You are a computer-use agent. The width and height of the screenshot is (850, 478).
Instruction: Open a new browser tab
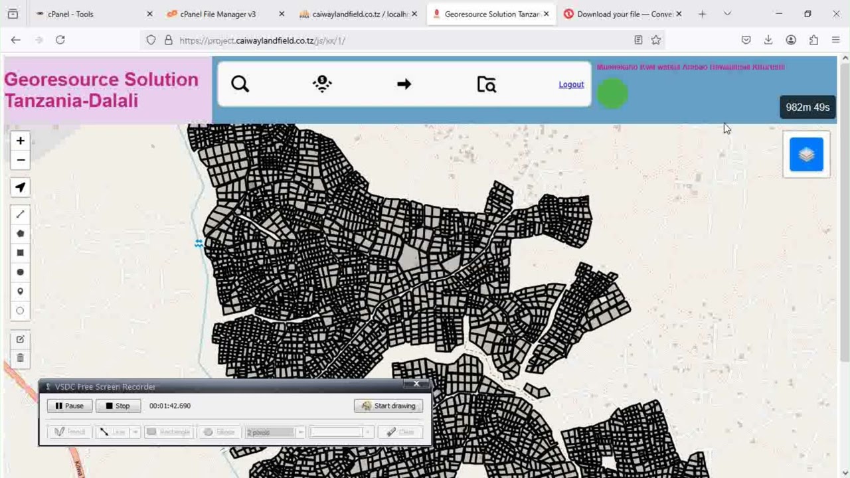tap(702, 14)
